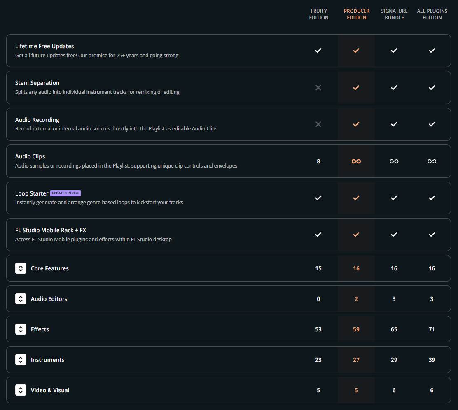Click the Signature checkmark for Stem Separation

tap(394, 88)
